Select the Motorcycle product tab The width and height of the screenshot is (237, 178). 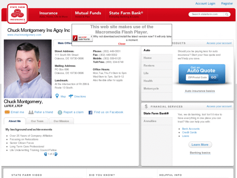tap(157, 89)
